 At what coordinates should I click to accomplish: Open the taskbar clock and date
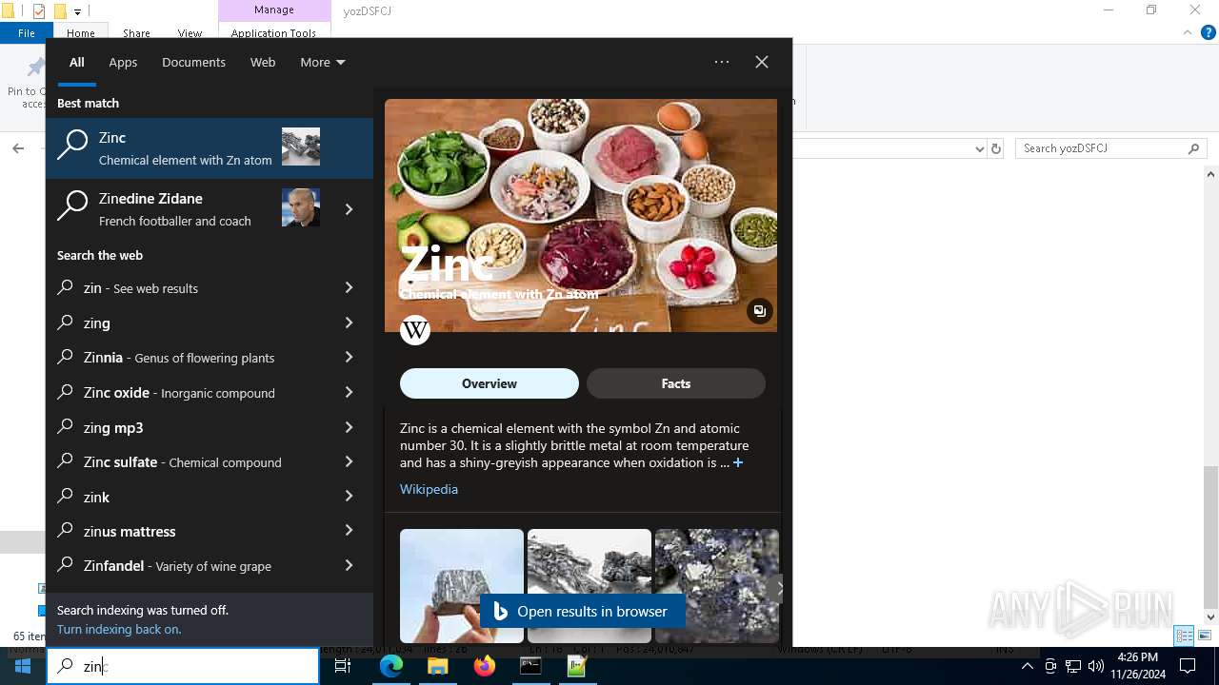1138,666
